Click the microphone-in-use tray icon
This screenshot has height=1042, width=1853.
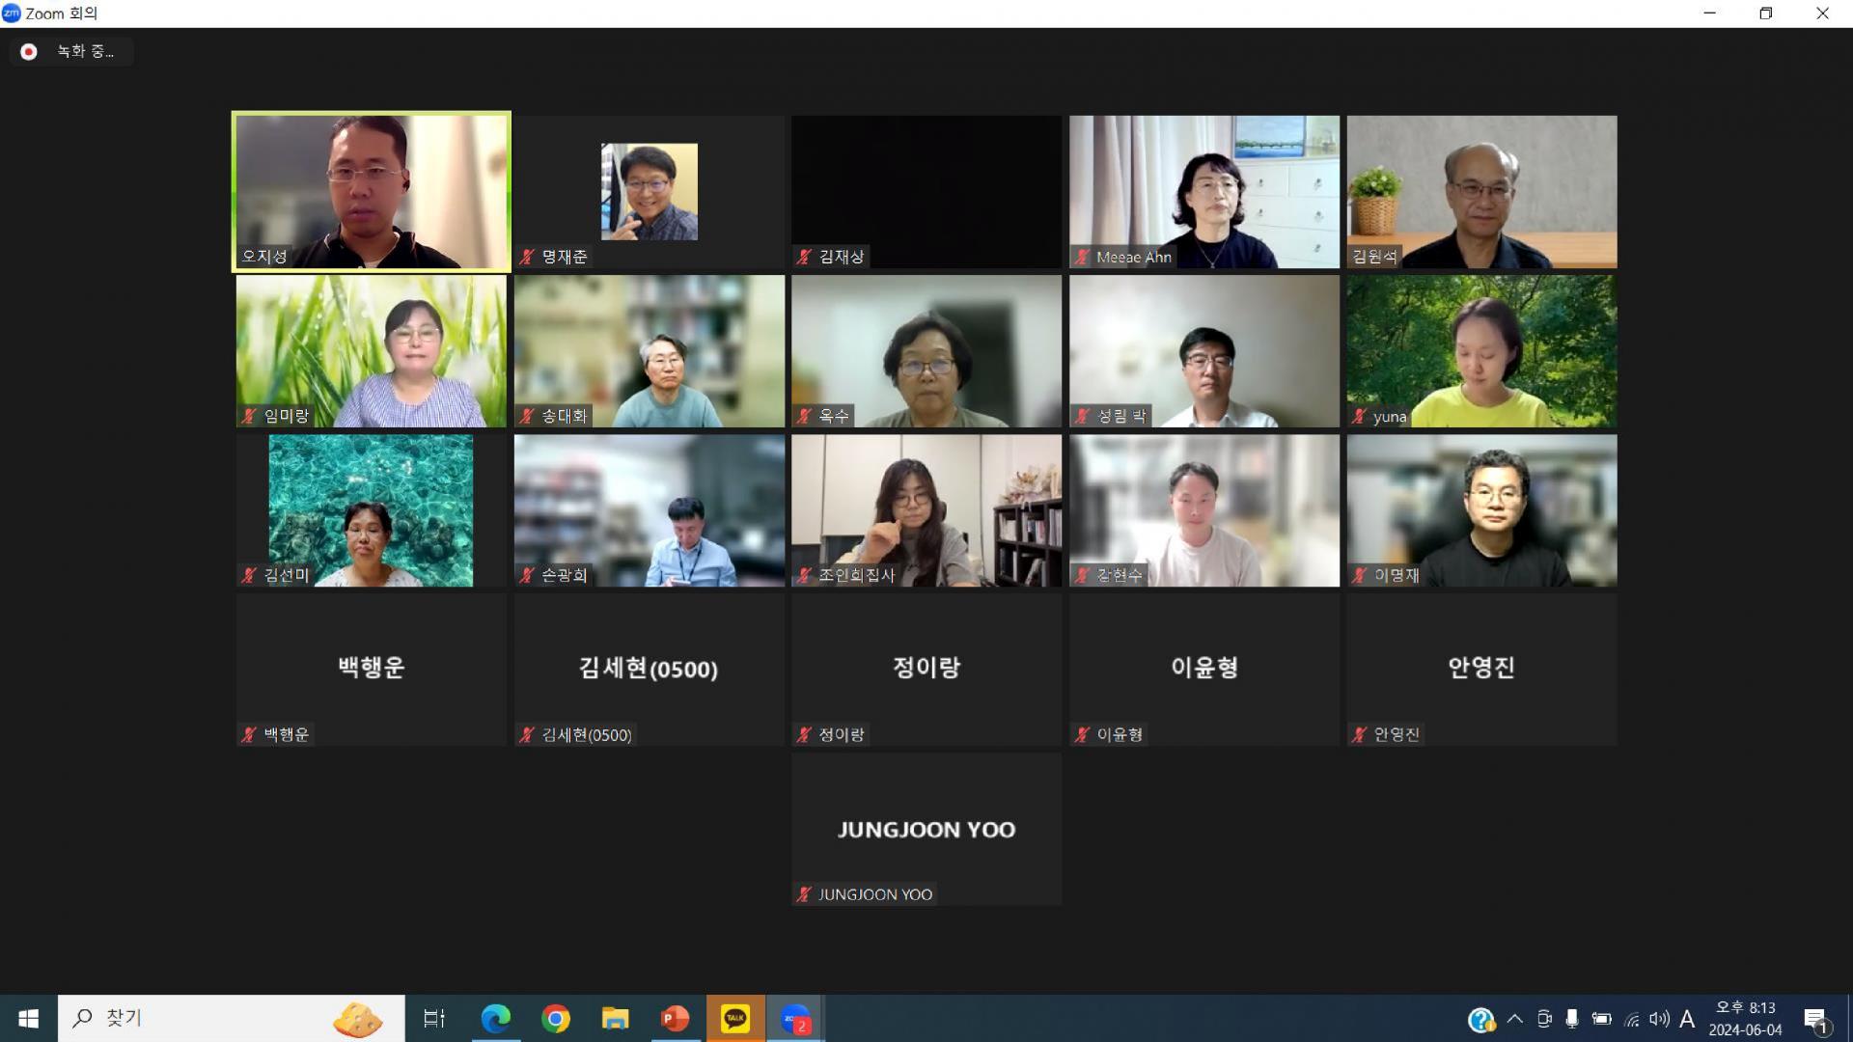pyautogui.click(x=1572, y=1019)
